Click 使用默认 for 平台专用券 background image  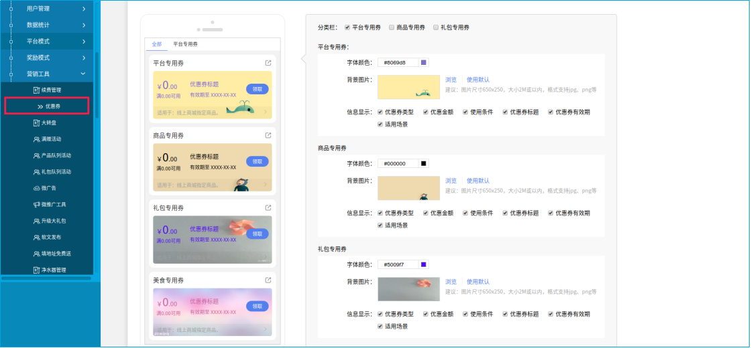pos(478,80)
